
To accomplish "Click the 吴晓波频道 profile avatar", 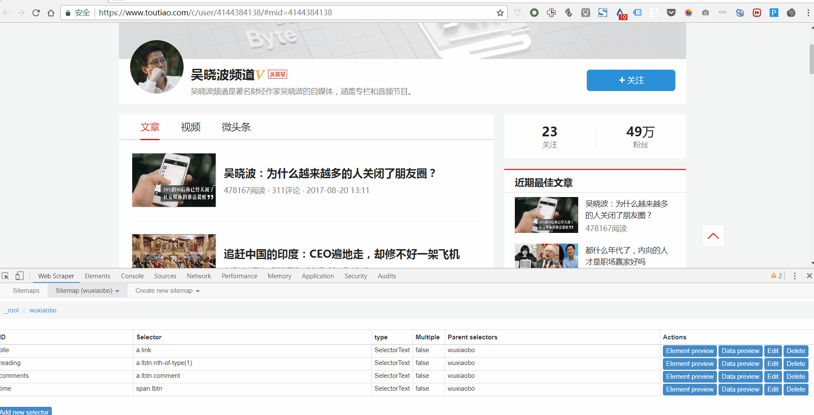I will tap(157, 67).
